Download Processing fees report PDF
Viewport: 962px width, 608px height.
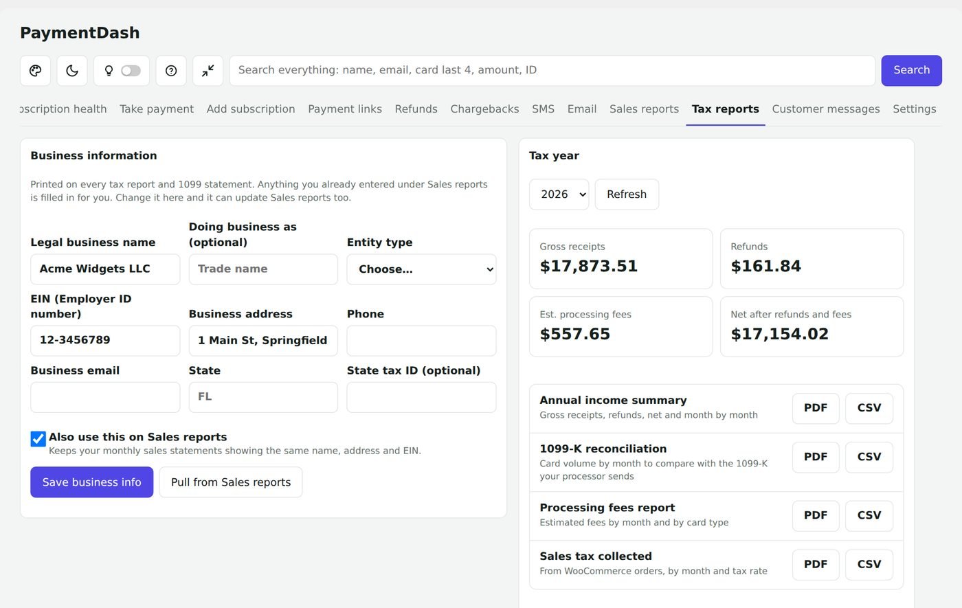click(x=816, y=515)
